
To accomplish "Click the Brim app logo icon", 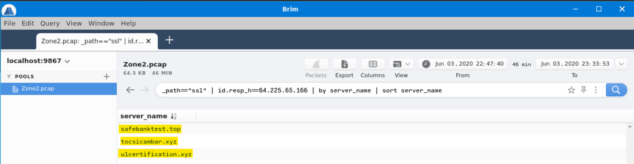I will [9, 9].
